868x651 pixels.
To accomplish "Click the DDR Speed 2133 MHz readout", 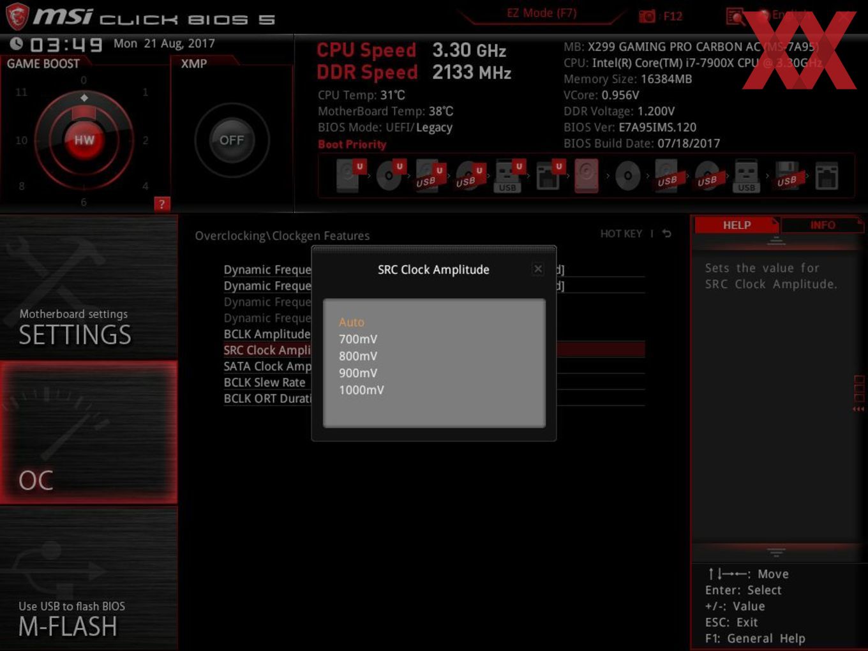I will tap(414, 72).
